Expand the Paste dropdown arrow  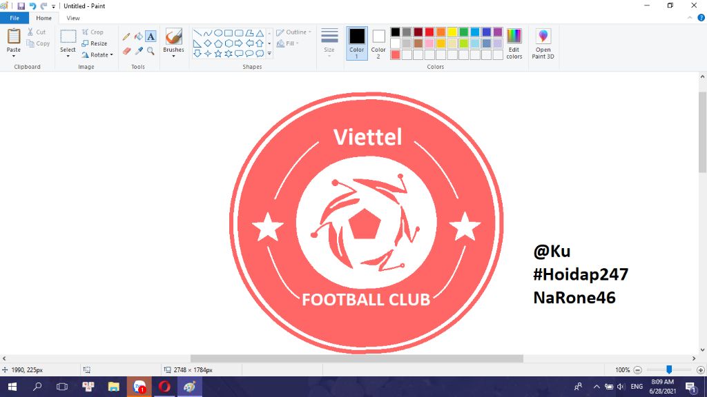[x=14, y=57]
